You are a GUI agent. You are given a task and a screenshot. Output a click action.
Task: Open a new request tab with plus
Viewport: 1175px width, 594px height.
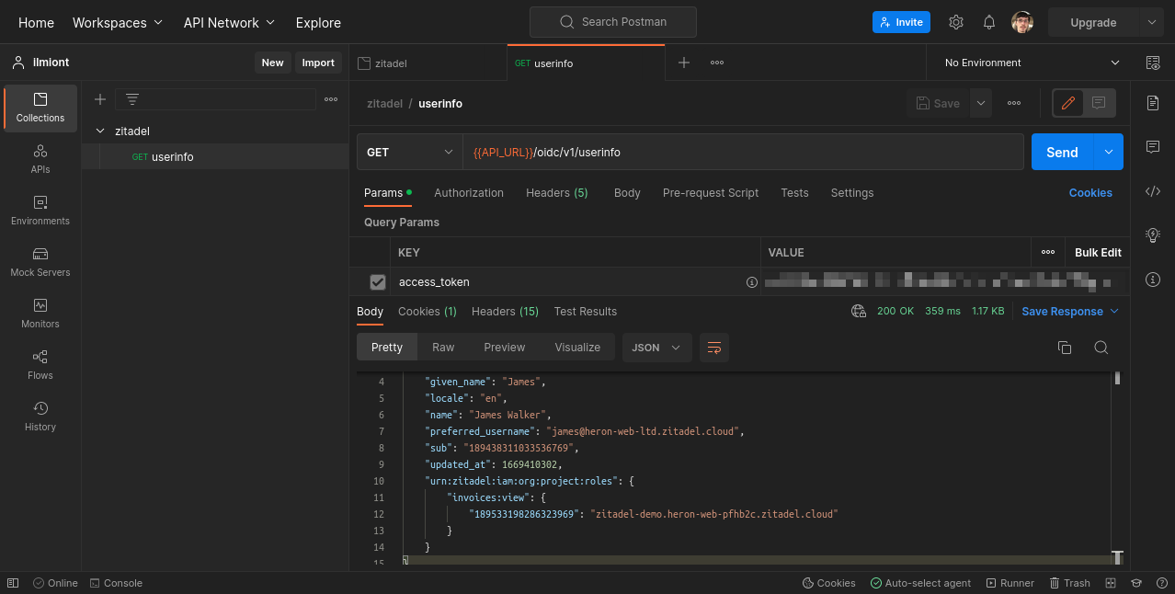(x=684, y=63)
